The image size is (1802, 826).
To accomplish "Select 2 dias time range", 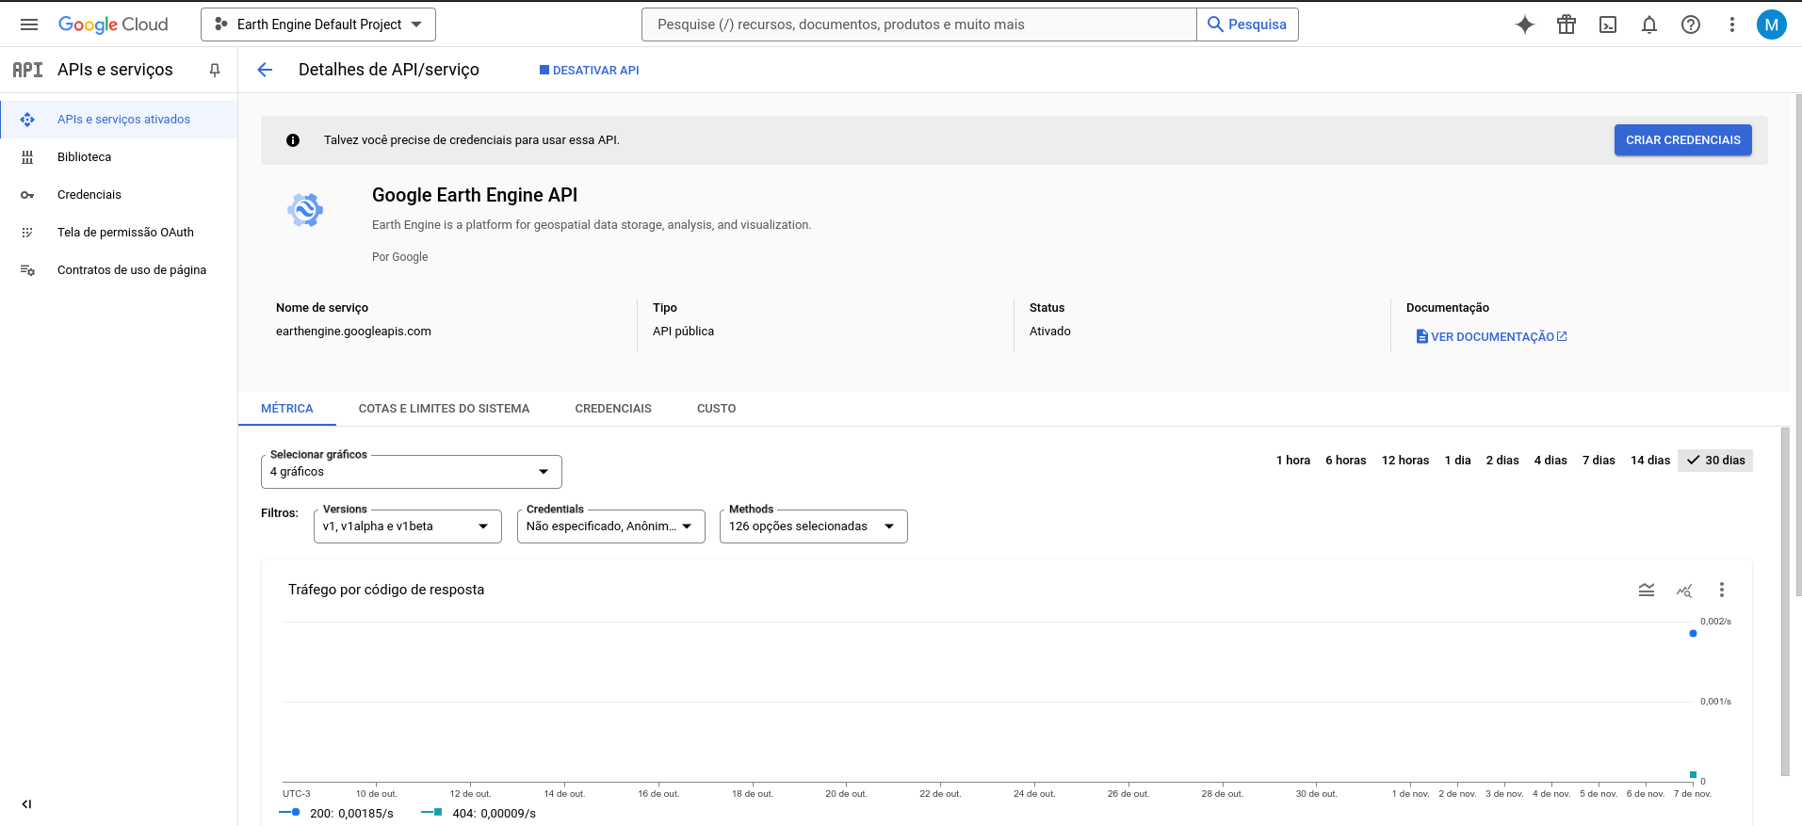I will point(1502,461).
